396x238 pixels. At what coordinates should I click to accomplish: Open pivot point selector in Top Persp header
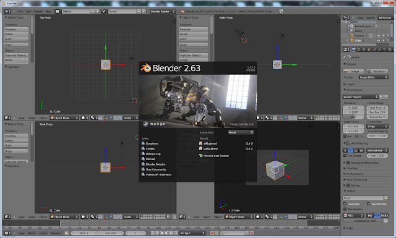93,118
